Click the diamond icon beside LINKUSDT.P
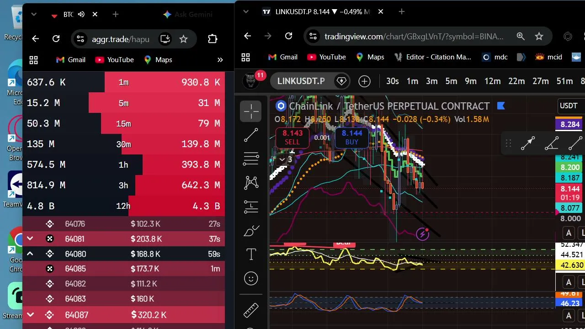Screen dimensions: 585x329 pos(341,81)
